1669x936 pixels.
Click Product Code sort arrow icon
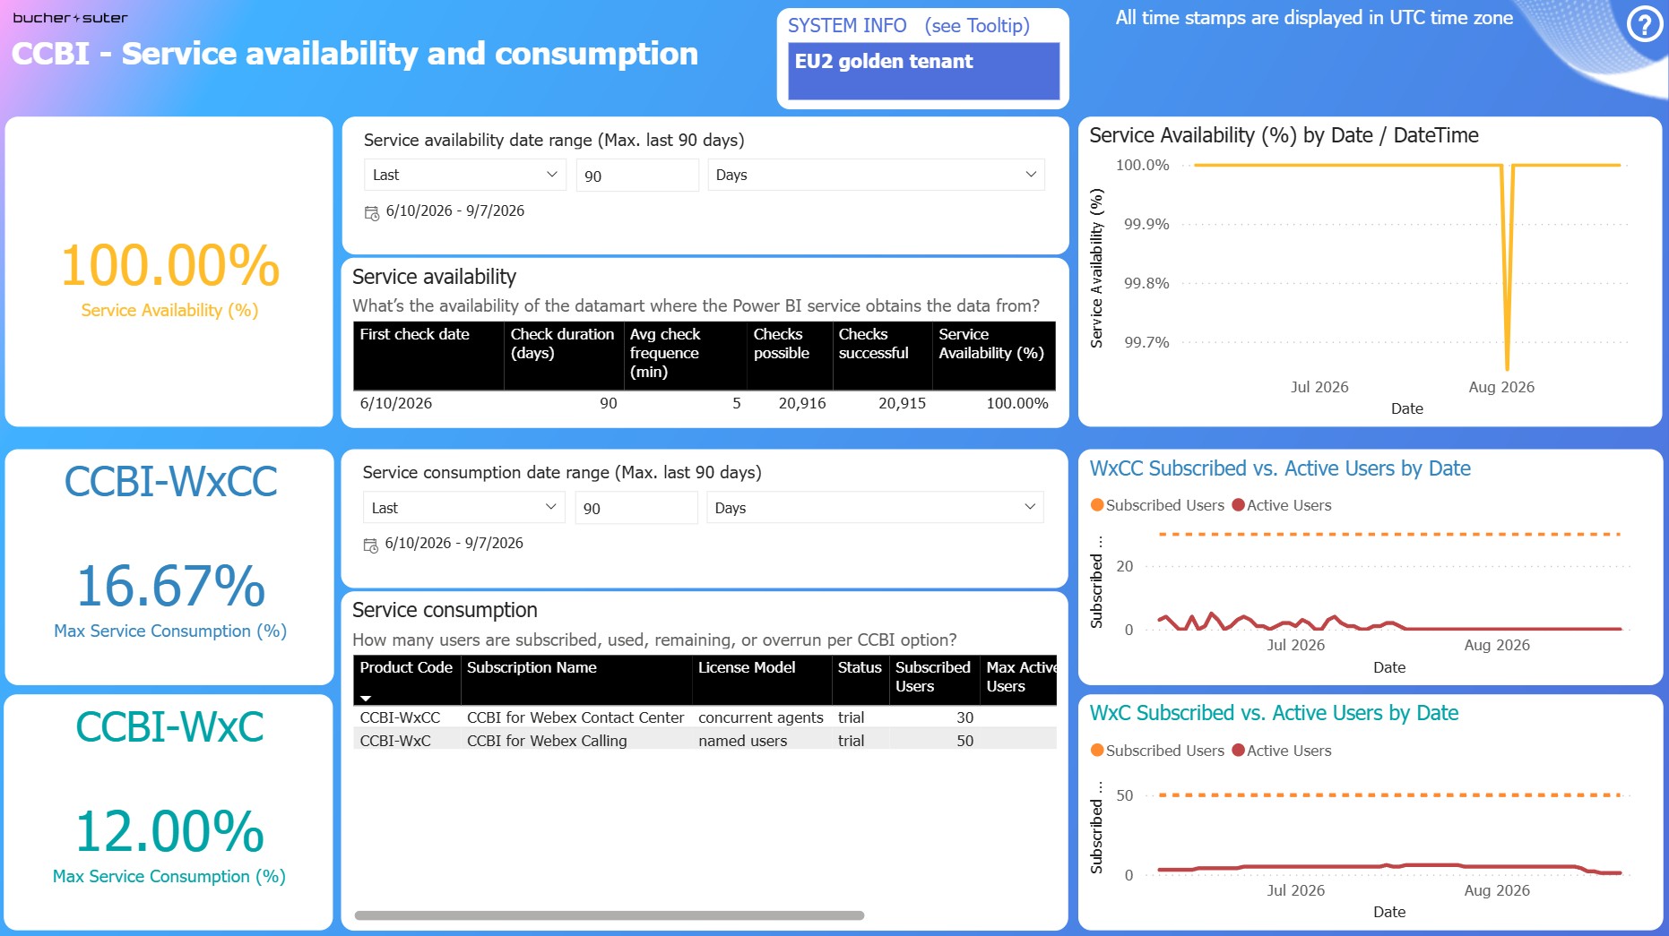[366, 698]
